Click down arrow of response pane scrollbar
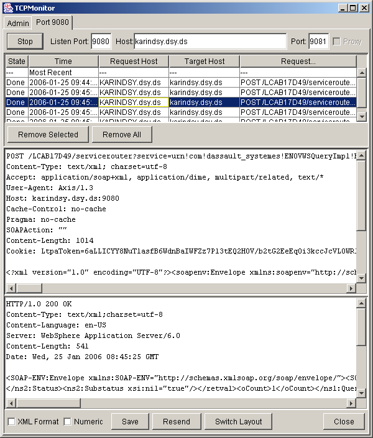Image resolution: width=373 pixels, height=438 pixels. click(x=361, y=393)
